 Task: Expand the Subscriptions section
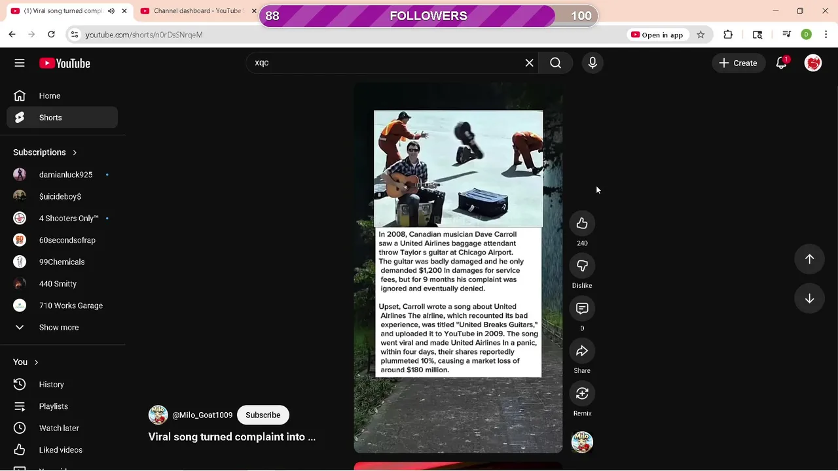(x=45, y=152)
